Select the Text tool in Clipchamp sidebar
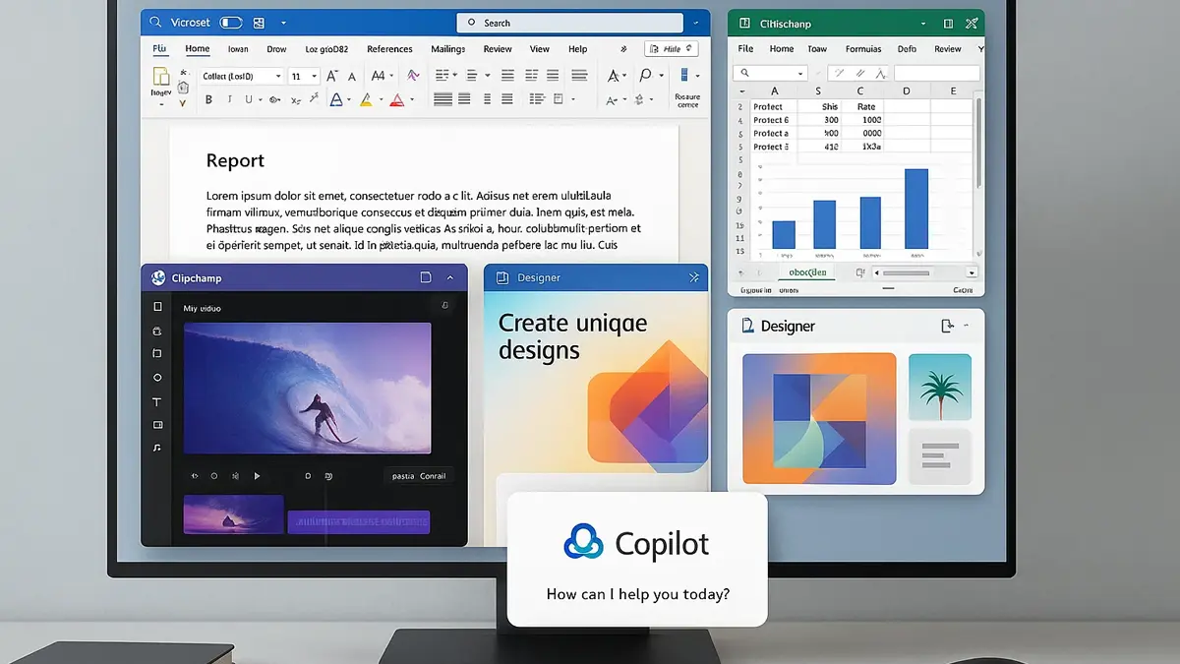 [157, 402]
